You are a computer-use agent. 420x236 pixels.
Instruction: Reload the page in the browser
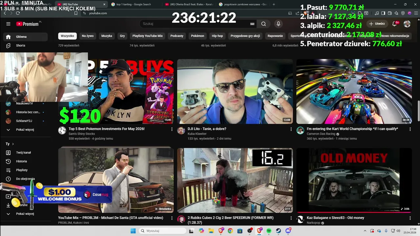[x=18, y=13]
